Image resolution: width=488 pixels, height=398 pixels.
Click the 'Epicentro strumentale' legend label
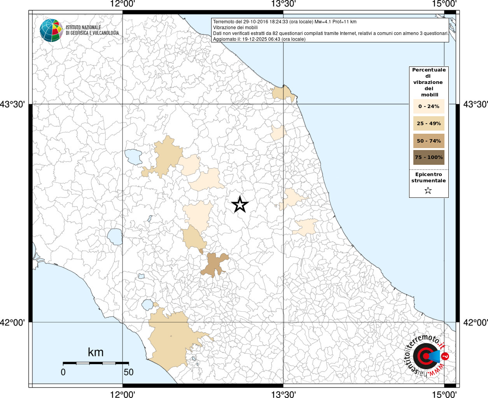(429, 178)
